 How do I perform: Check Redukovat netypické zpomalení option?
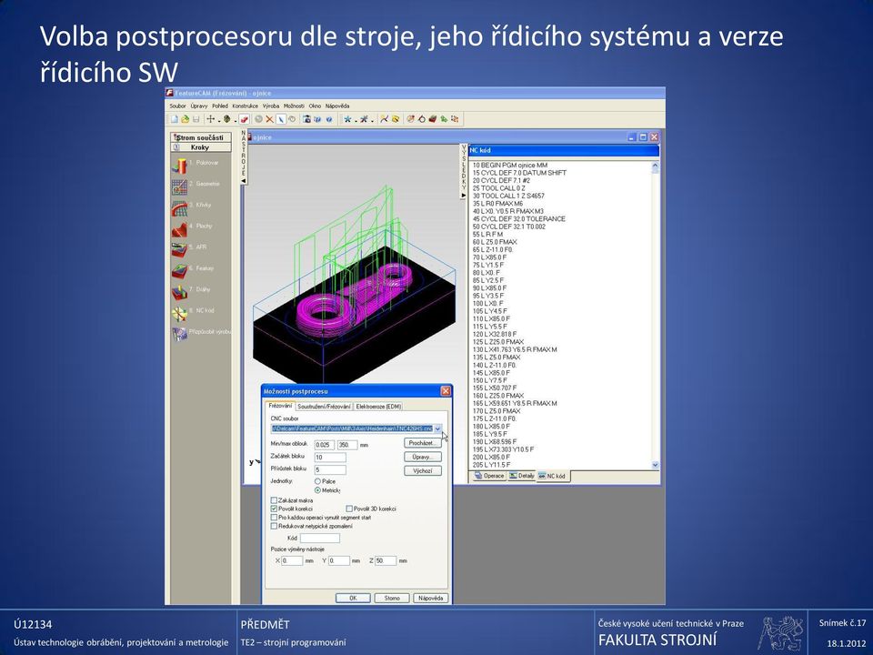click(x=274, y=526)
